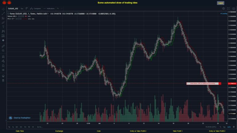The height and width of the screenshot is (133, 237).
Task: Click the Take Profit 1 column header
Action: [x=178, y=131]
